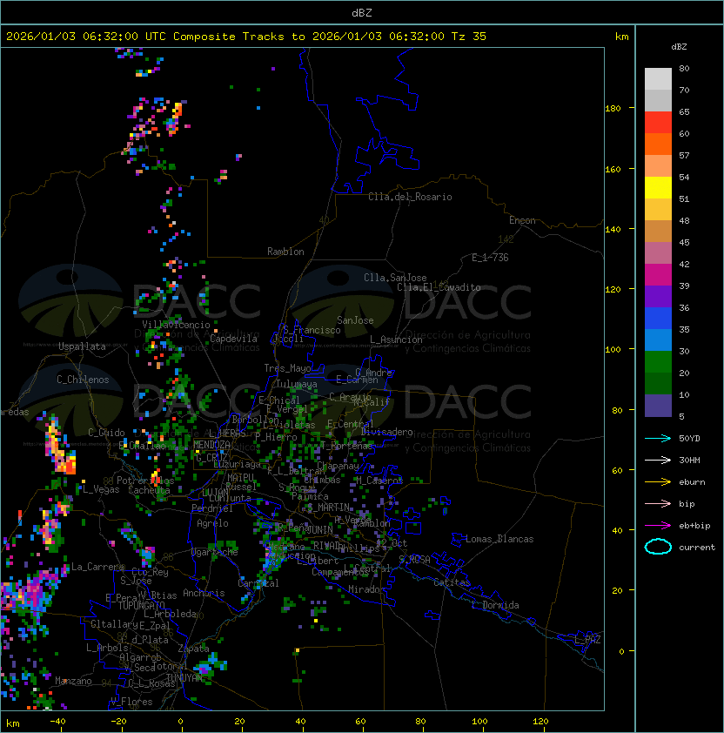Viewport: 724px width, 733px height.
Task: Select the 'Ugarteche' map label
Action: pyautogui.click(x=215, y=552)
